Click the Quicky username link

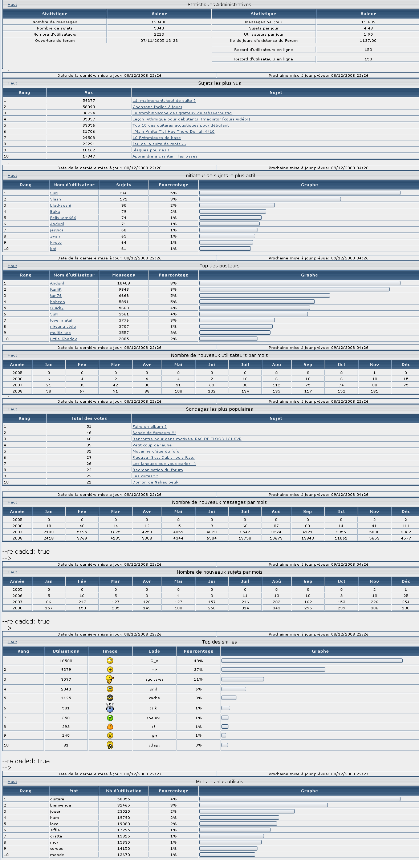[57, 308]
